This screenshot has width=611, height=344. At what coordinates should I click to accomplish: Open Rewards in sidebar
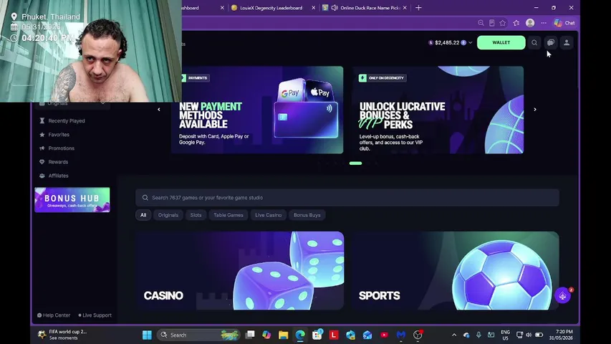tap(58, 162)
